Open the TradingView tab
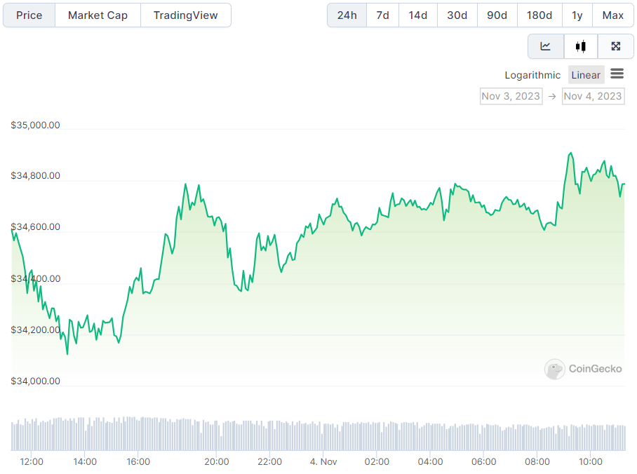Screen dimensions: 637x474 tap(185, 15)
